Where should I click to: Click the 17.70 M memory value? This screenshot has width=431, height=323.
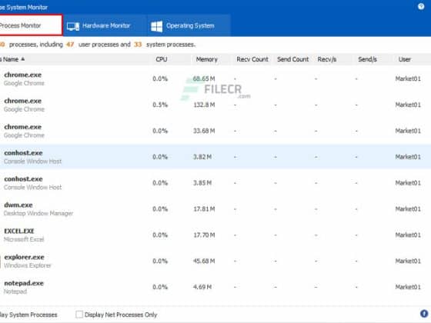click(x=204, y=235)
